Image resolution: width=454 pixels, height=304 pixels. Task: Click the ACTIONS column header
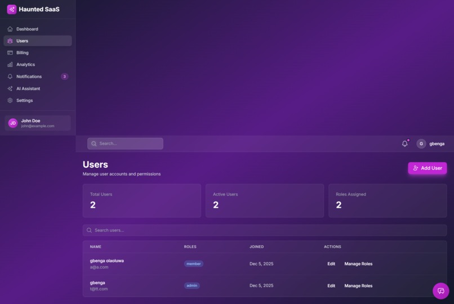332,247
